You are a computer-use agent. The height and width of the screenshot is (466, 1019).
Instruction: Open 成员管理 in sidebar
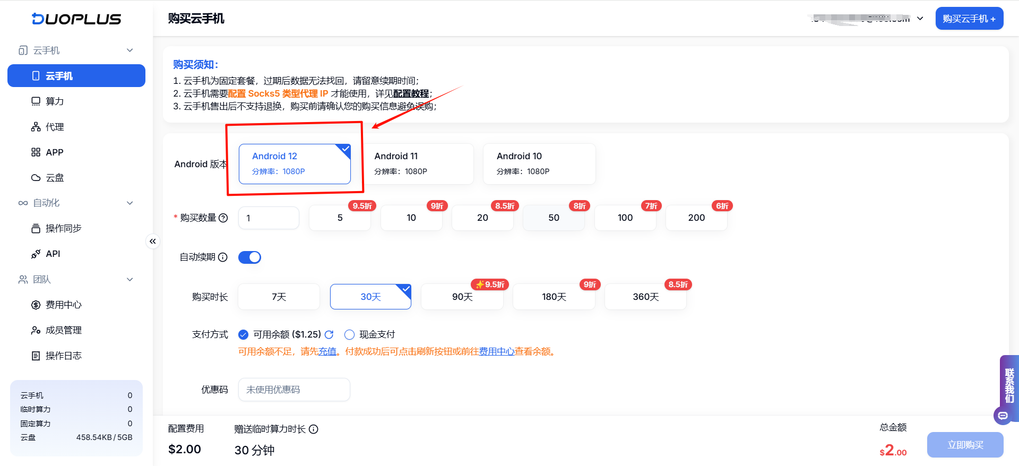76,330
